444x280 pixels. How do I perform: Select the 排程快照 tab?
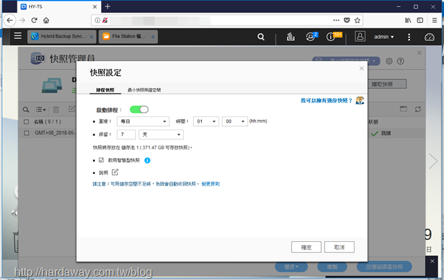[105, 90]
